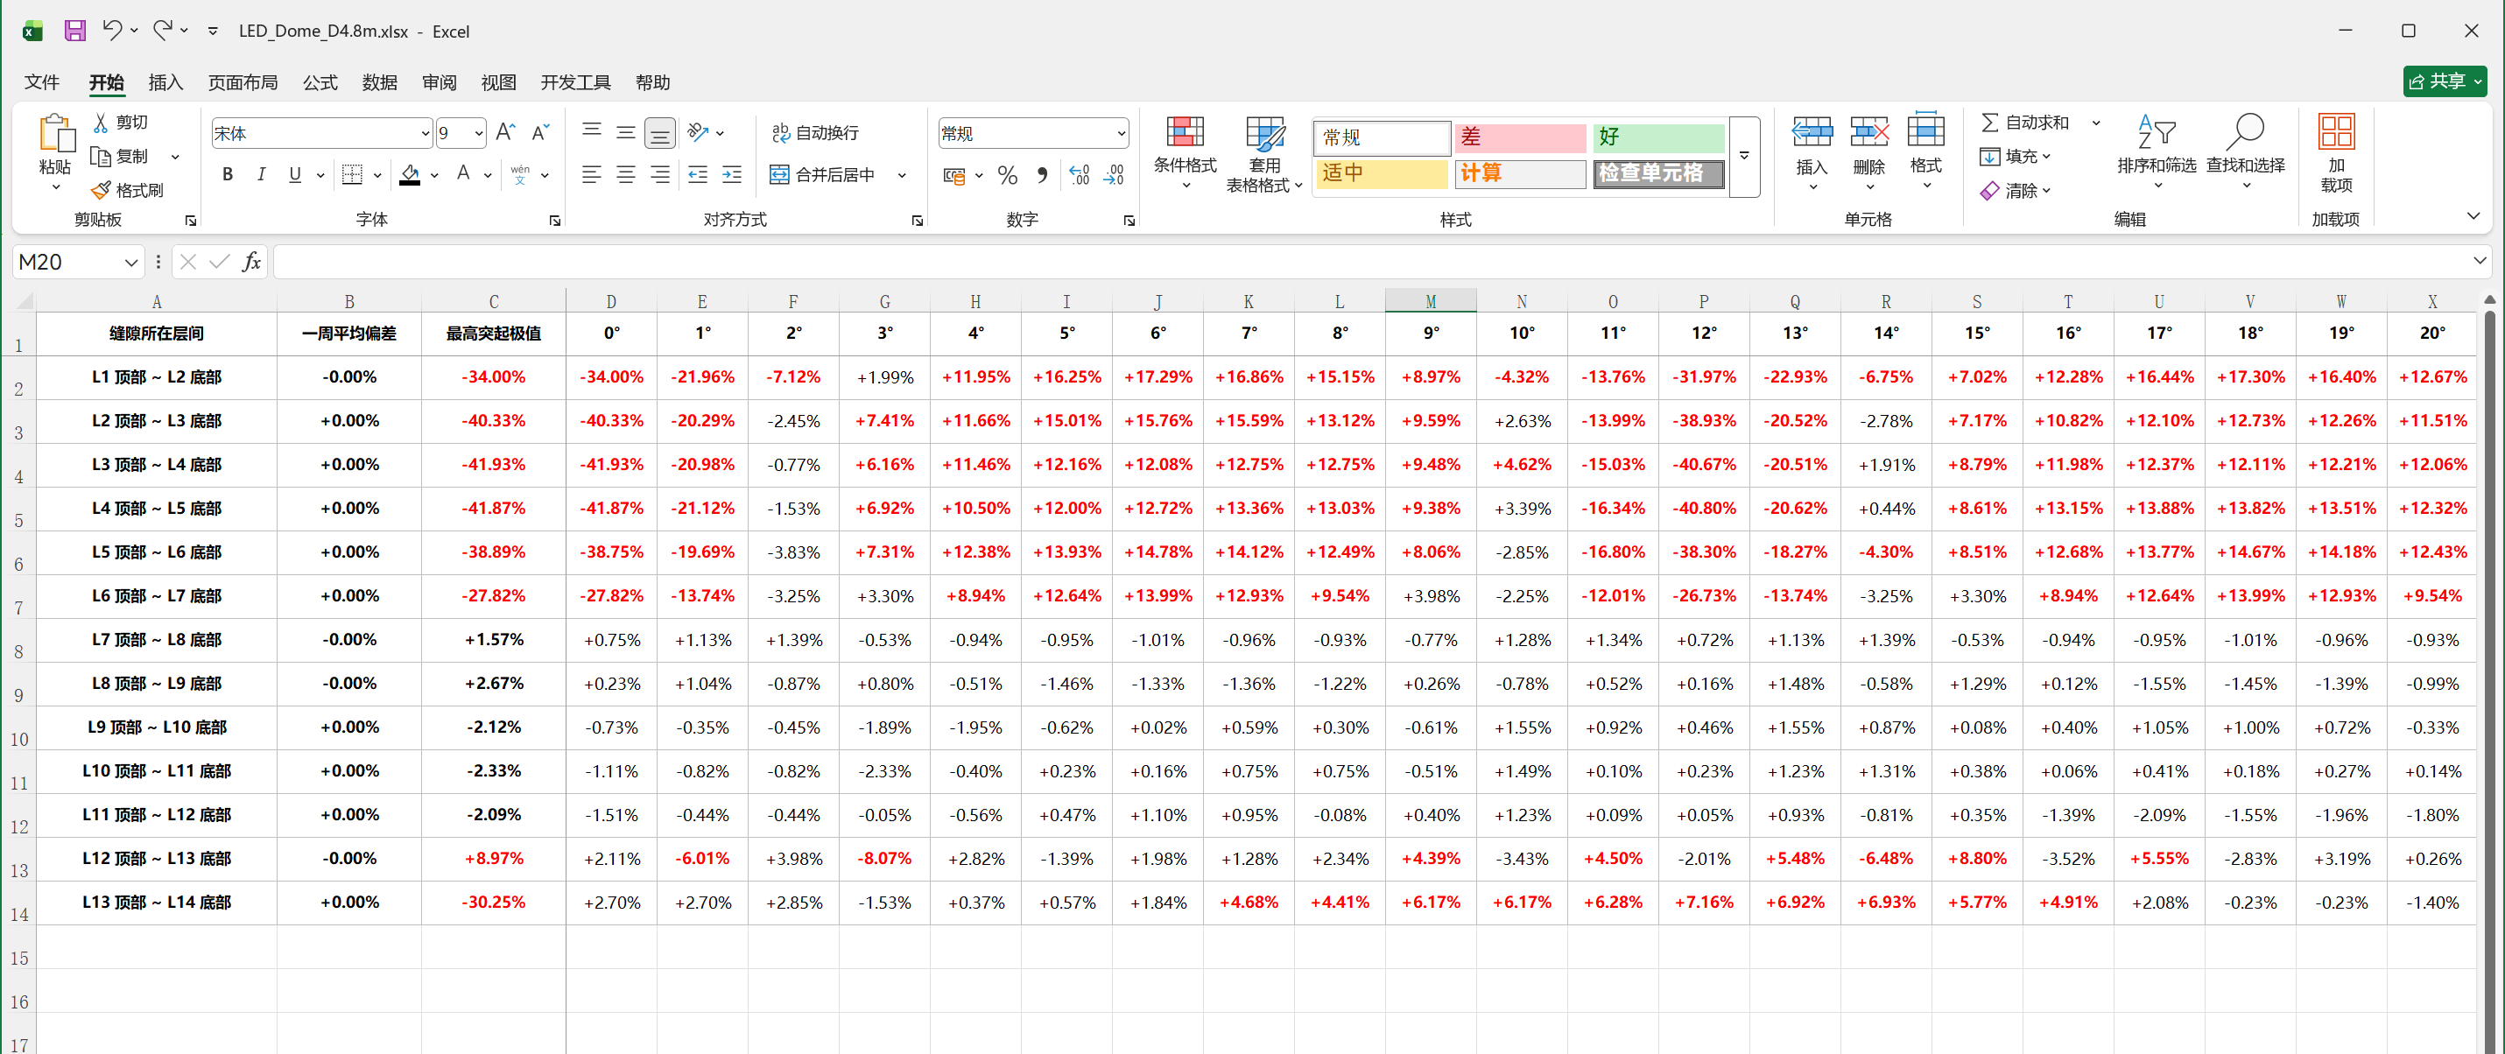Toggle Wrap Text (自动换行)
2505x1054 pixels.
815,132
